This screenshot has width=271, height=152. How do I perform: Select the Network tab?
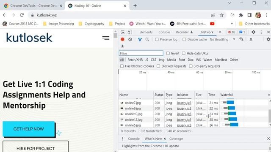207,32
